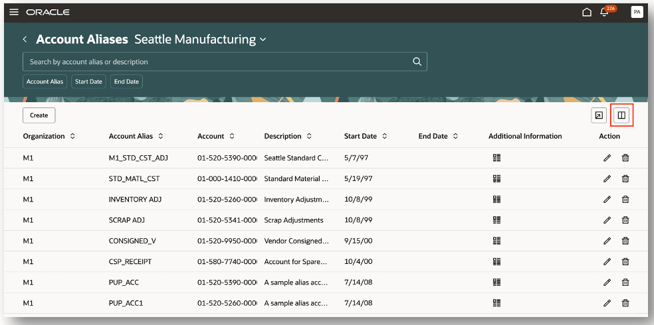Delete the INVENTORY ADJ alias
654x325 pixels.
pyautogui.click(x=625, y=200)
